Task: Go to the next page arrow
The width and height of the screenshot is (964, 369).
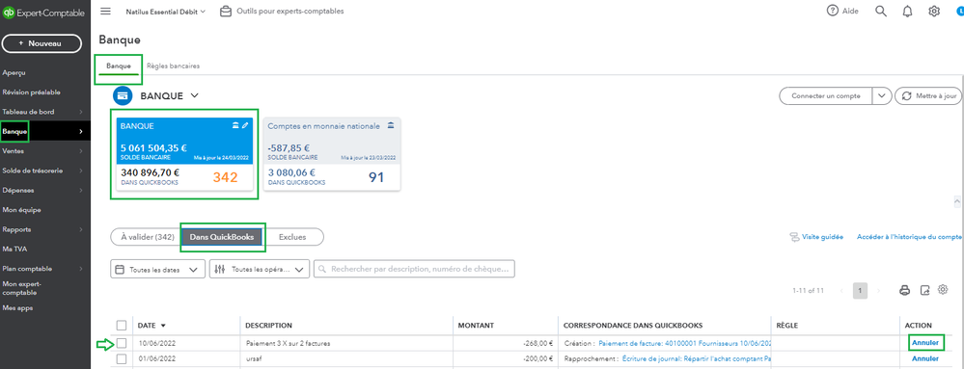Action: (x=878, y=290)
